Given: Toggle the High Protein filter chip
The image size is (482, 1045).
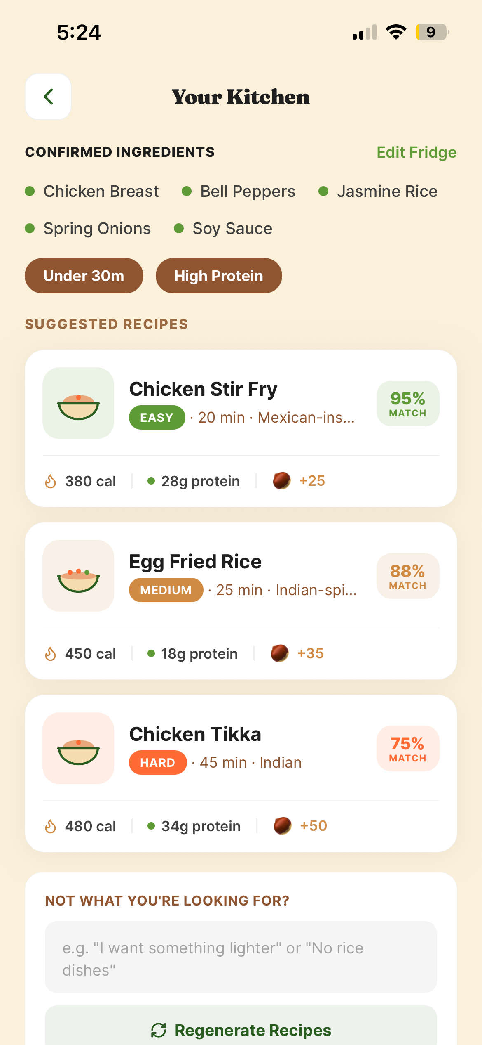Looking at the screenshot, I should tap(219, 276).
